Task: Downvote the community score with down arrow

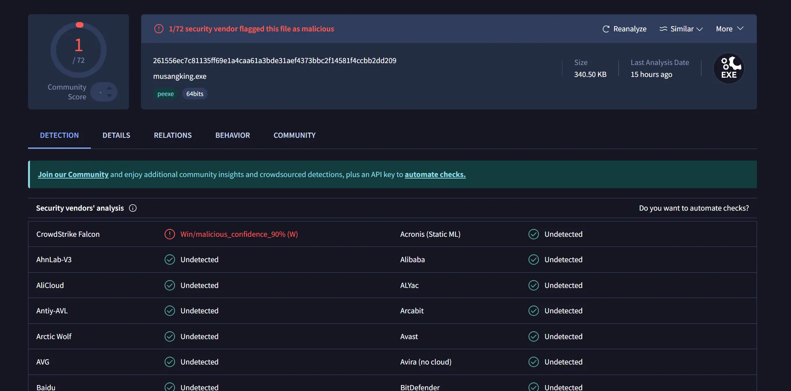Action: click(x=109, y=96)
